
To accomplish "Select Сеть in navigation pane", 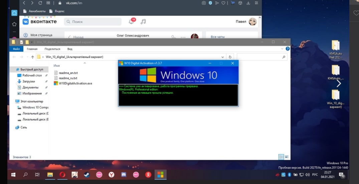I will (21, 127).
